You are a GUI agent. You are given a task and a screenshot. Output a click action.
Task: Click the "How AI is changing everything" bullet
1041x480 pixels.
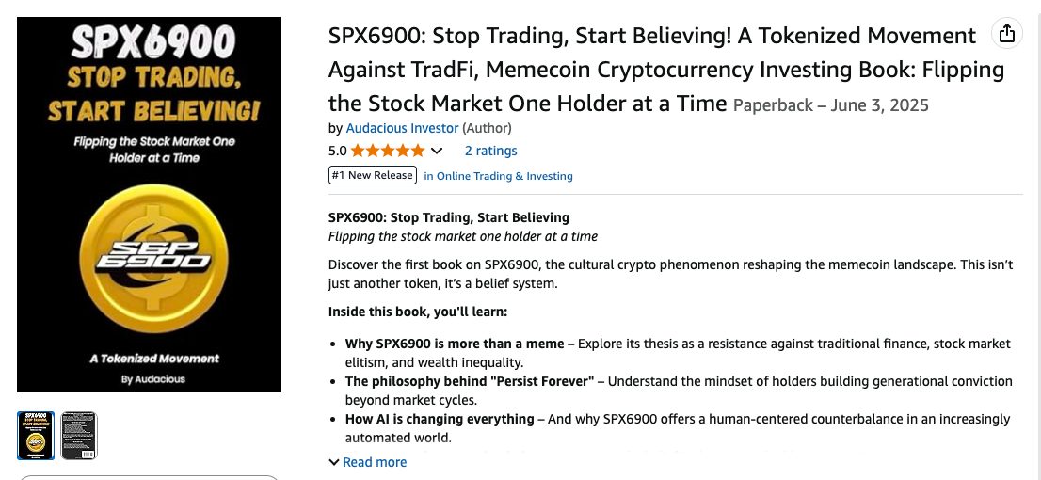tap(440, 419)
